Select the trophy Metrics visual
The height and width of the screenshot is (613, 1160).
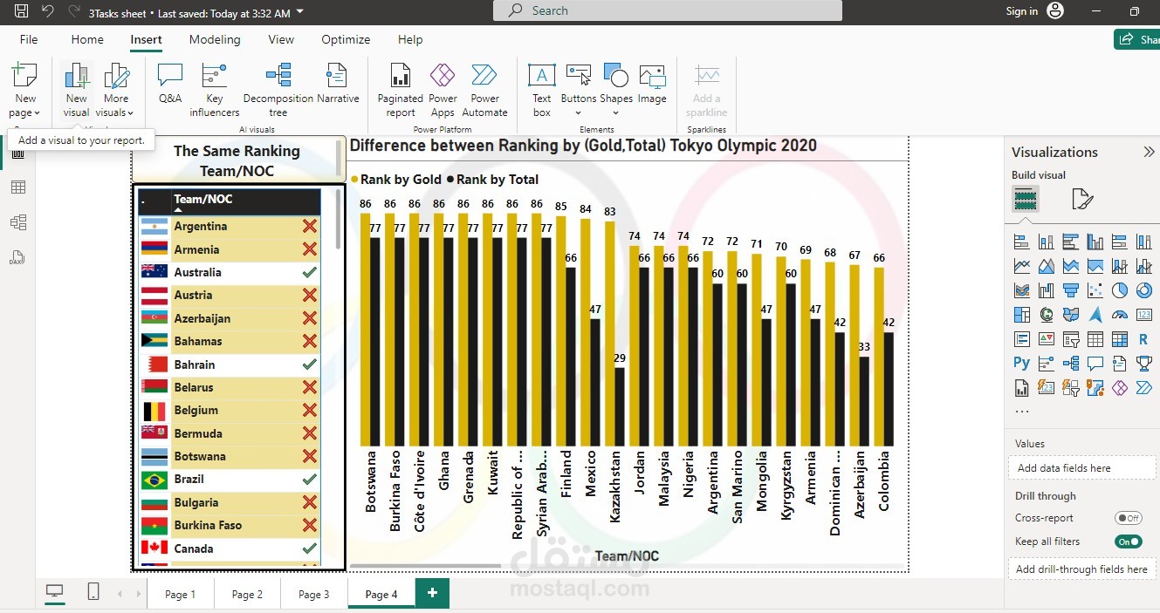pyautogui.click(x=1143, y=363)
